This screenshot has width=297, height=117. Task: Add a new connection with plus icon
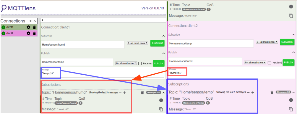30,21
